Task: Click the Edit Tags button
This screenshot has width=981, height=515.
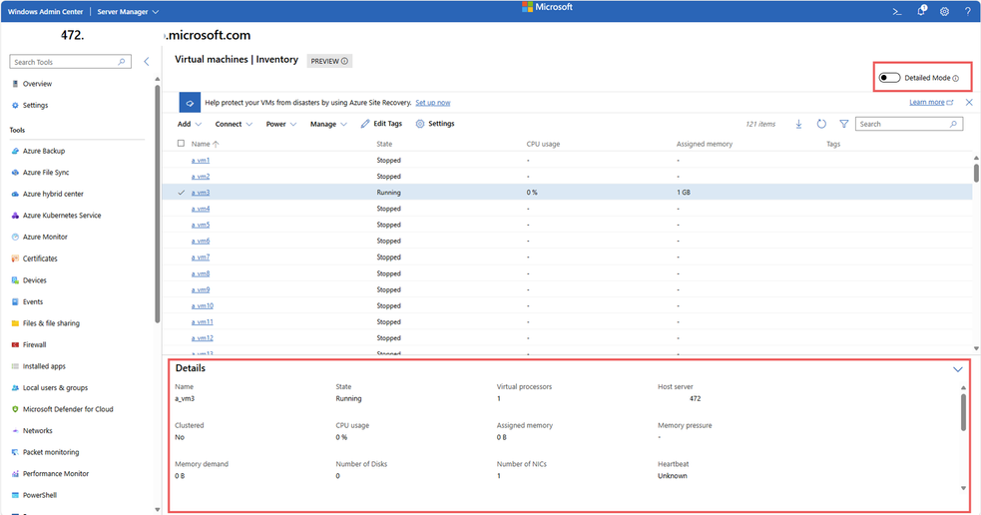Action: coord(381,124)
